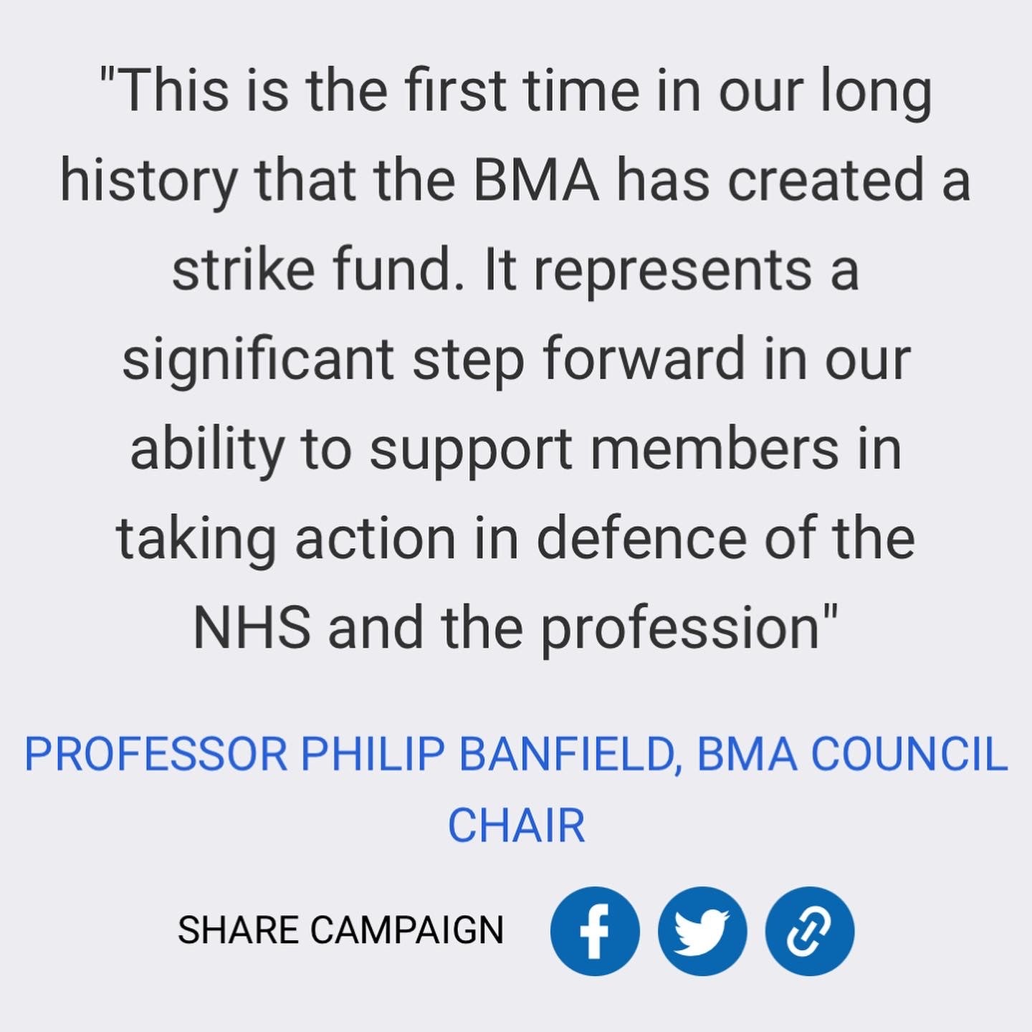Viewport: 1032px width, 1032px height.
Task: Click the word CHAIR below the name
Action: point(516,826)
